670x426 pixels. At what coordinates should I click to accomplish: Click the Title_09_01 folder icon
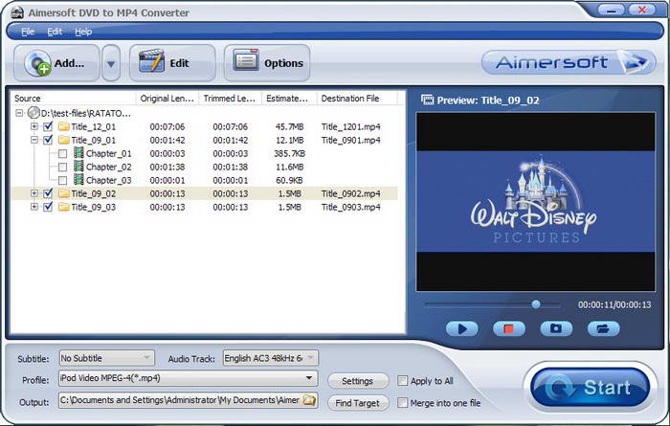[64, 140]
